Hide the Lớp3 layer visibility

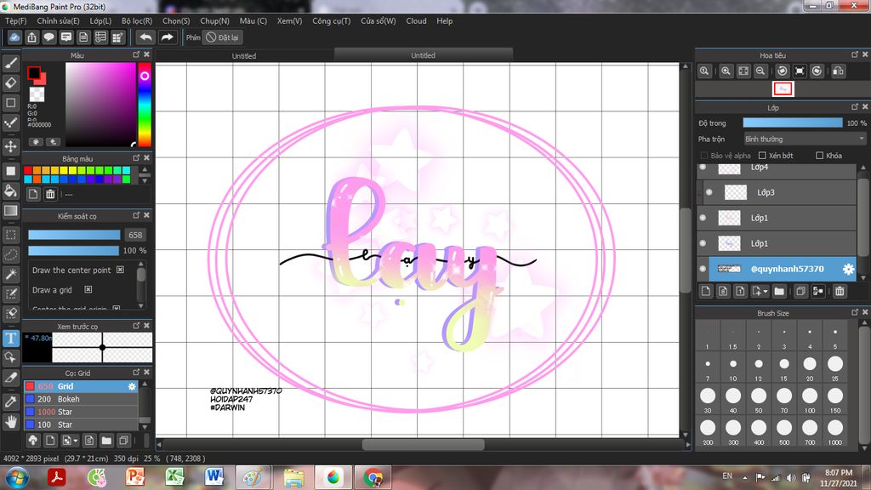[709, 192]
